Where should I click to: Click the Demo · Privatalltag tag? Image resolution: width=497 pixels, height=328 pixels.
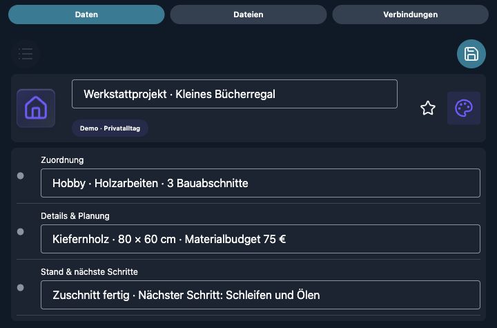[x=110, y=128]
